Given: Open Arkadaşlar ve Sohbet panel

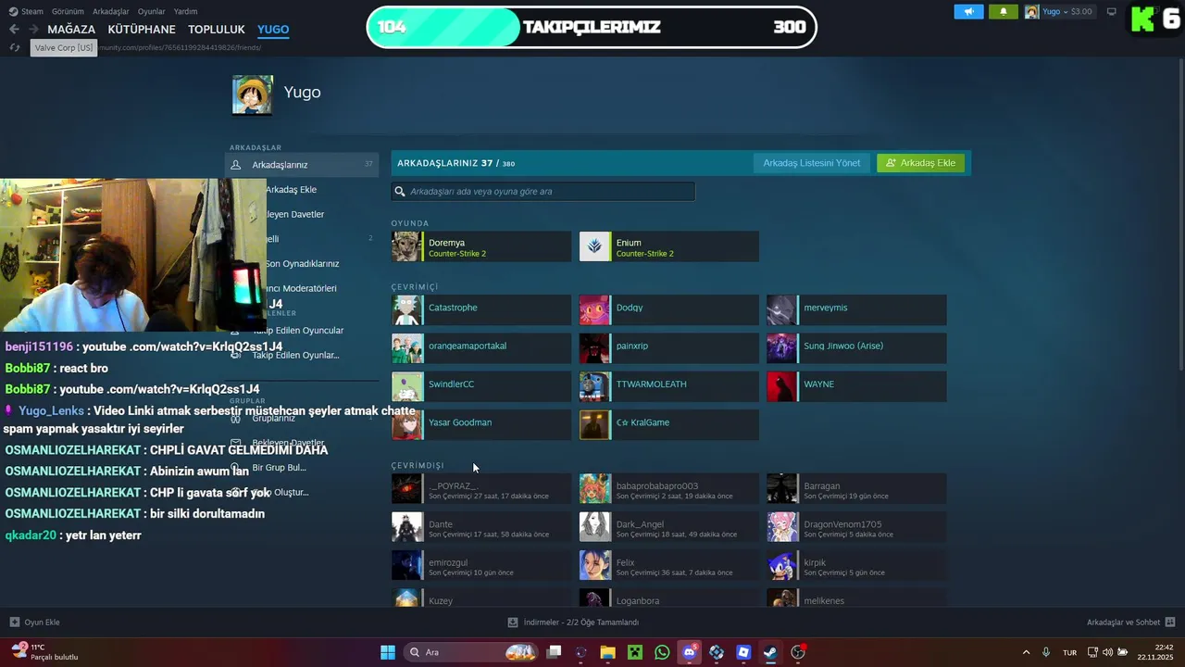Looking at the screenshot, I should coord(1130,623).
